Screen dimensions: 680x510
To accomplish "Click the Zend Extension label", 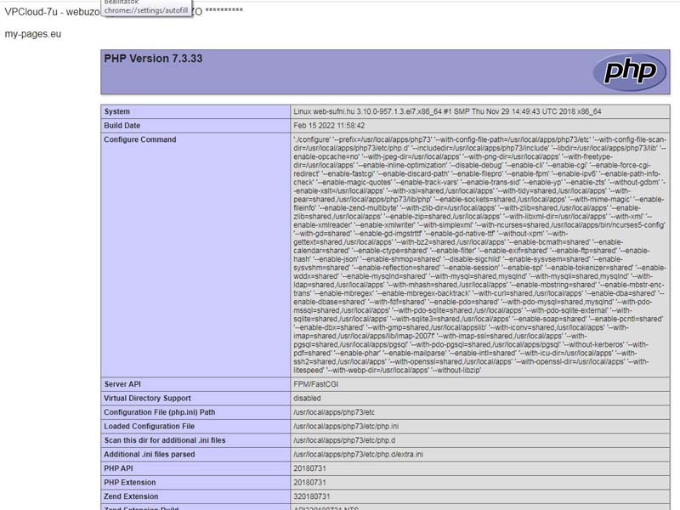I will (131, 496).
